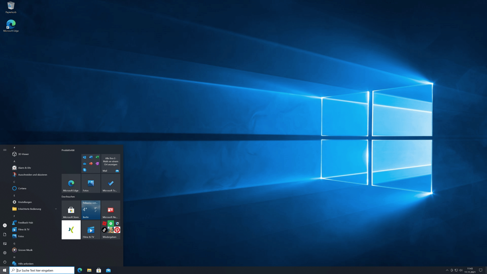Open the XING tile
487x274 pixels.
pyautogui.click(x=71, y=230)
